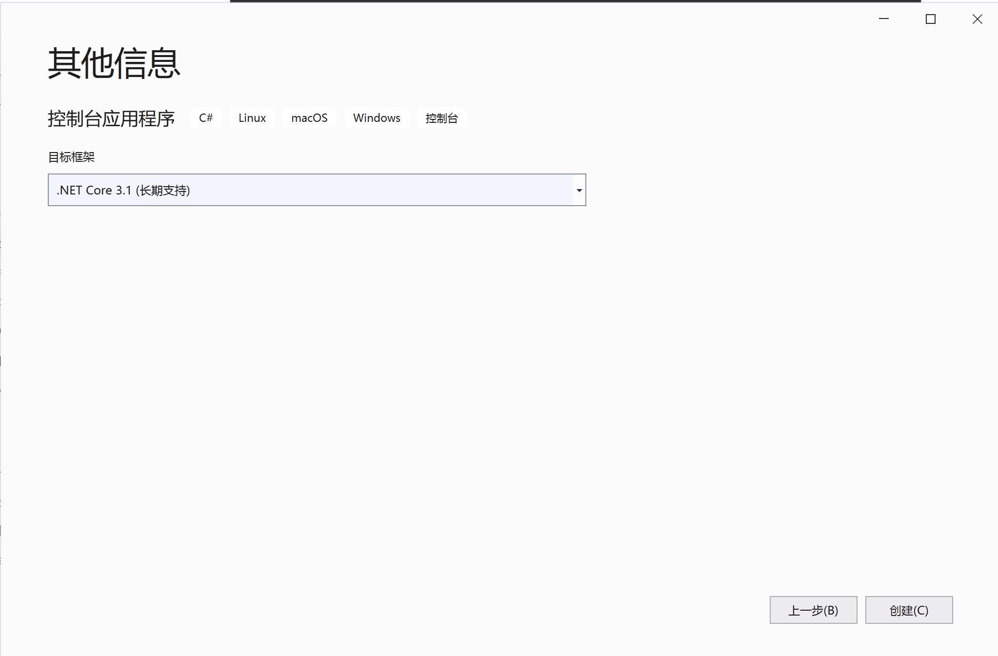Click the 控制台应用程序 template name text
The width and height of the screenshot is (998, 656).
[x=111, y=118]
